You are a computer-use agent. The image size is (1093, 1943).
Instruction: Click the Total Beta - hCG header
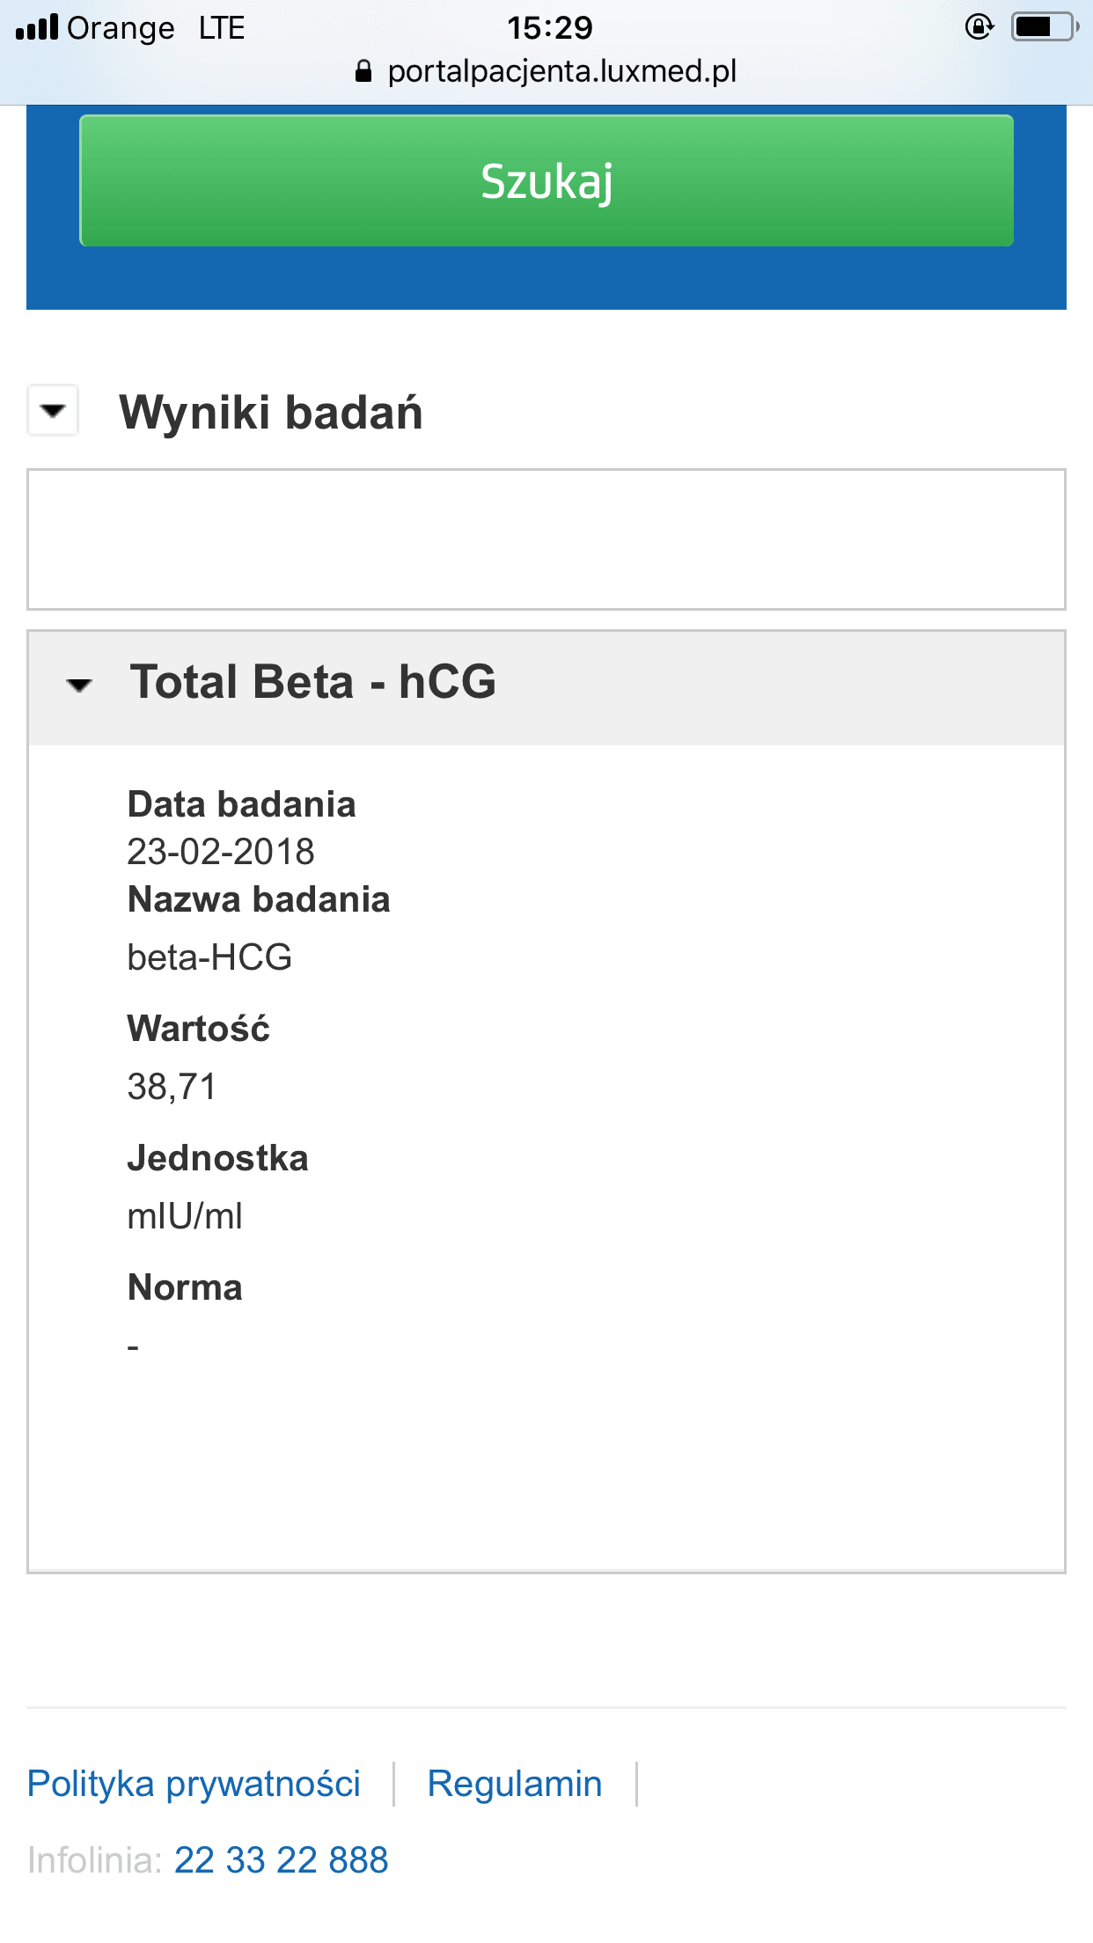(313, 683)
